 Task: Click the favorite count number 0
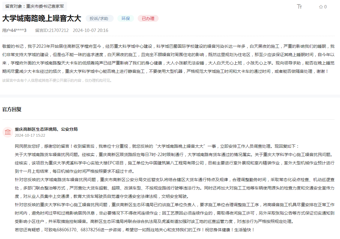(x=325, y=7)
